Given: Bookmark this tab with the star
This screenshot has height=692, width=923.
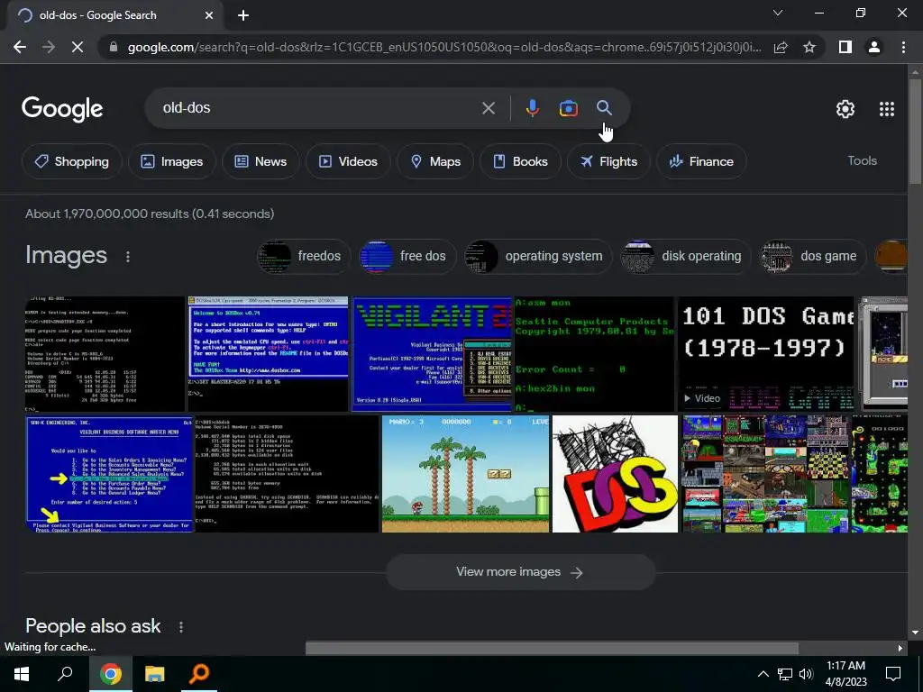Looking at the screenshot, I should [x=809, y=47].
